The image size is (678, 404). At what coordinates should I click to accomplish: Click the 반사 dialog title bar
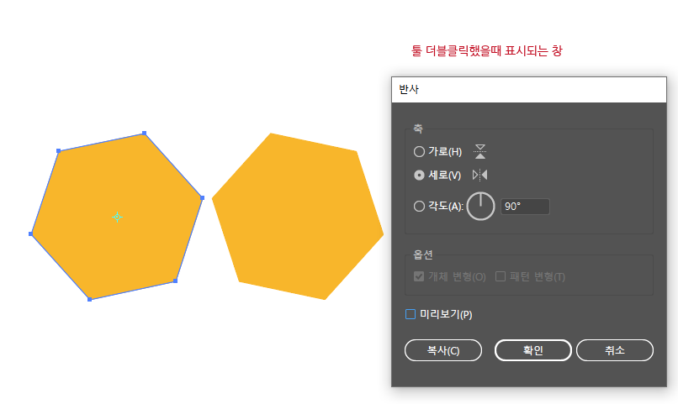(529, 90)
